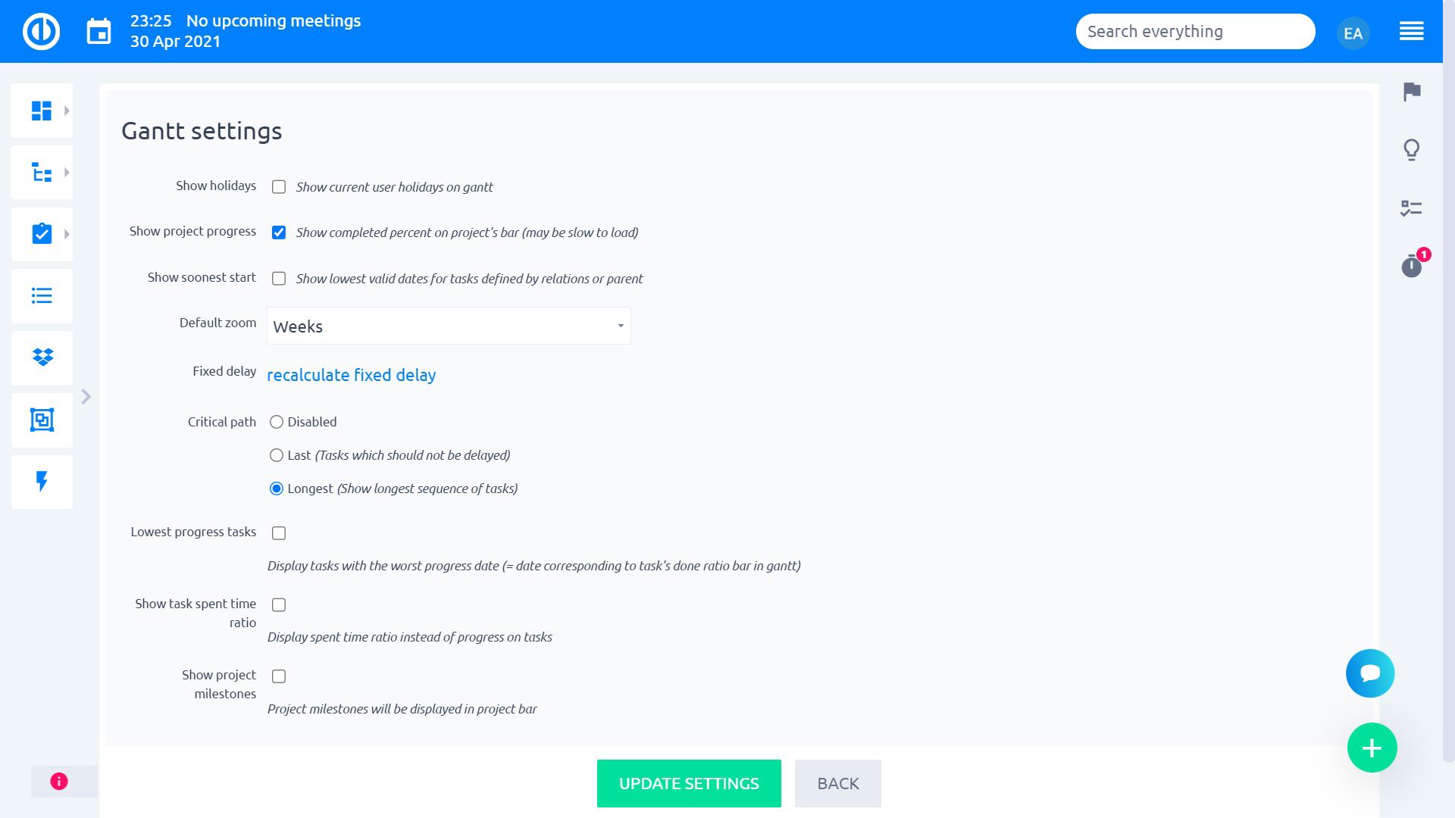The height and width of the screenshot is (818, 1455).
Task: Focus the Search everything field
Action: (x=1194, y=32)
